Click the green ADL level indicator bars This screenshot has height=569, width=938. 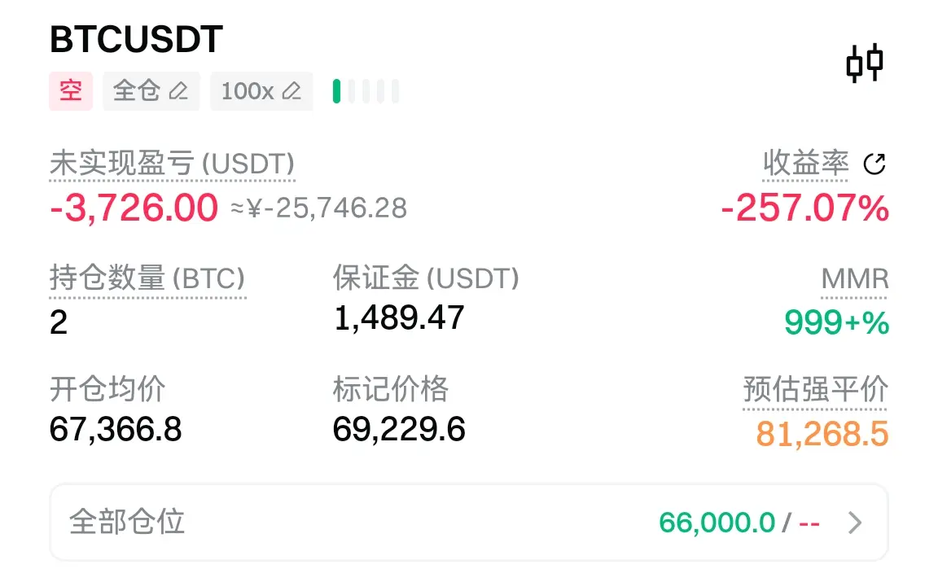coord(366,91)
